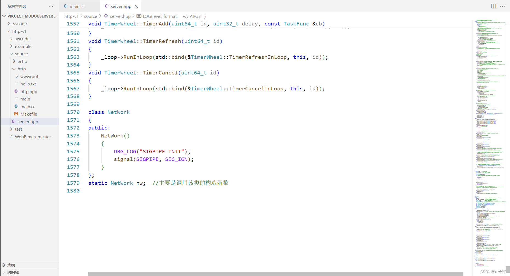The width and height of the screenshot is (510, 276).
Task: Click the split editor icon
Action: (x=494, y=6)
